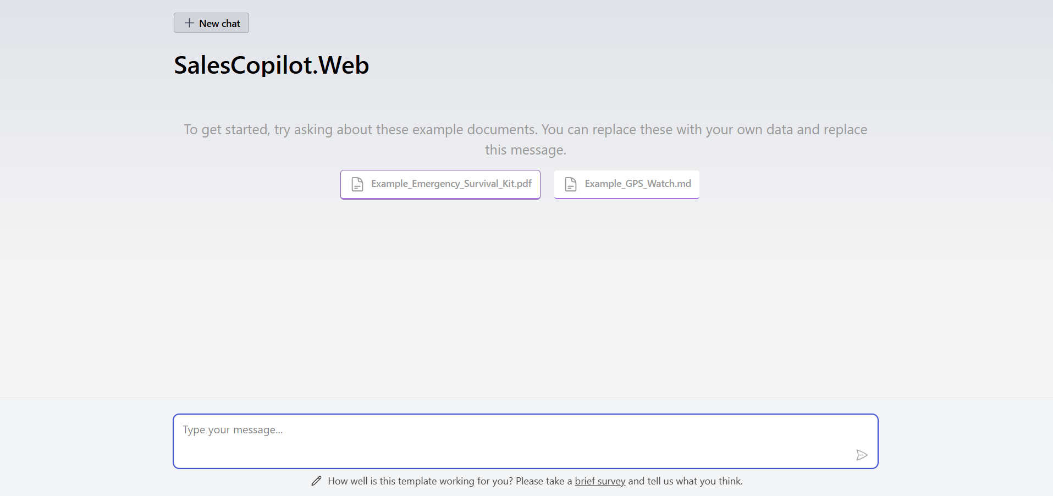Click the send arrow to submit a message

click(861, 455)
